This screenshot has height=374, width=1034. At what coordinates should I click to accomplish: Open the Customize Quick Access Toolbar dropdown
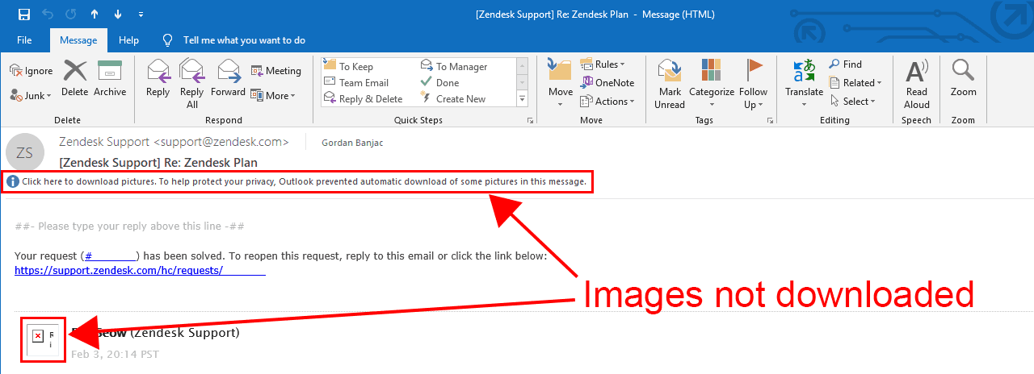[x=141, y=15]
